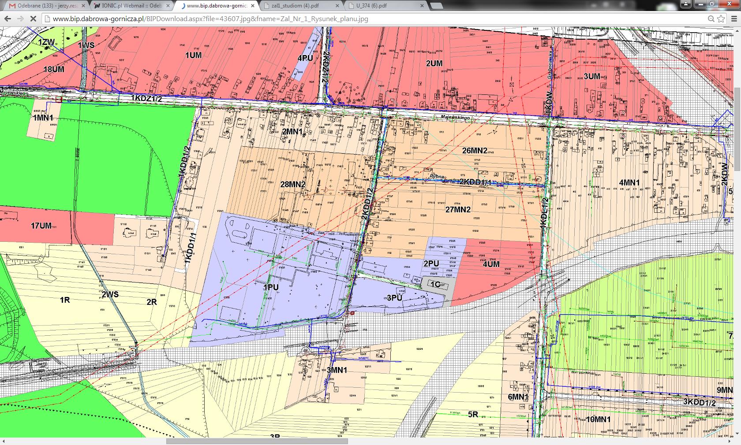Image resolution: width=741 pixels, height=445 pixels.
Task: Click the 4PU zone label
Action: click(x=305, y=58)
